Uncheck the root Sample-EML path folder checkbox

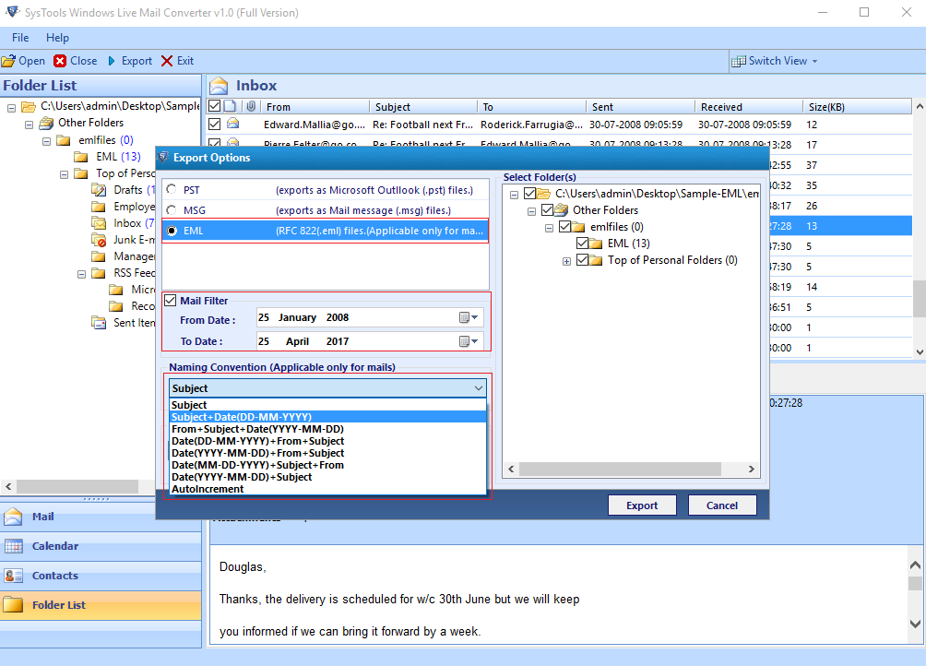(x=529, y=193)
